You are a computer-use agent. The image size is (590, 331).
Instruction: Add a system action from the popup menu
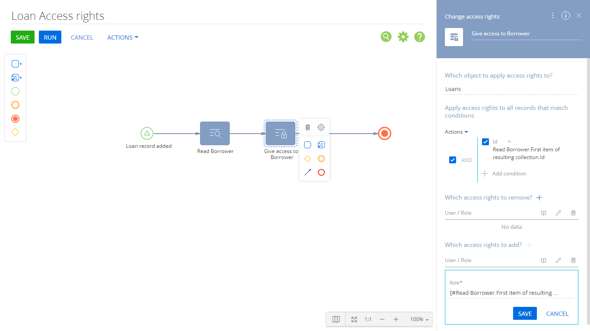pos(321,145)
